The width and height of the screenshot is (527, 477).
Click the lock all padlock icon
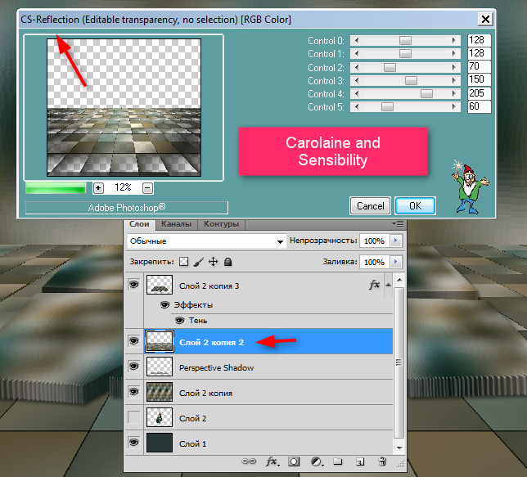[227, 262]
